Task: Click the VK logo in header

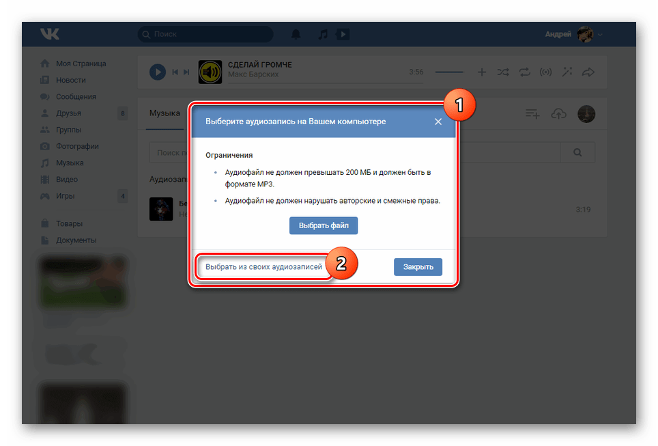Action: point(50,33)
